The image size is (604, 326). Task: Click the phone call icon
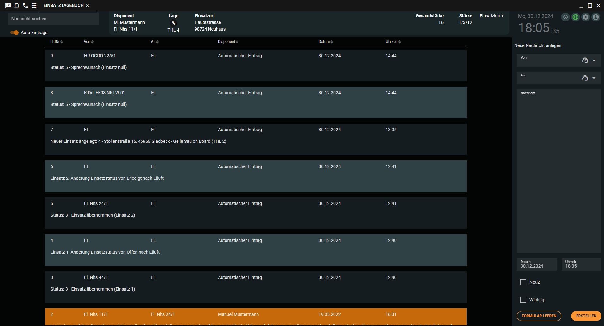pyautogui.click(x=26, y=5)
